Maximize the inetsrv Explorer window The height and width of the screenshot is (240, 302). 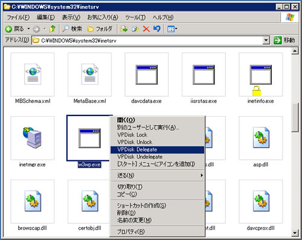(286, 7)
